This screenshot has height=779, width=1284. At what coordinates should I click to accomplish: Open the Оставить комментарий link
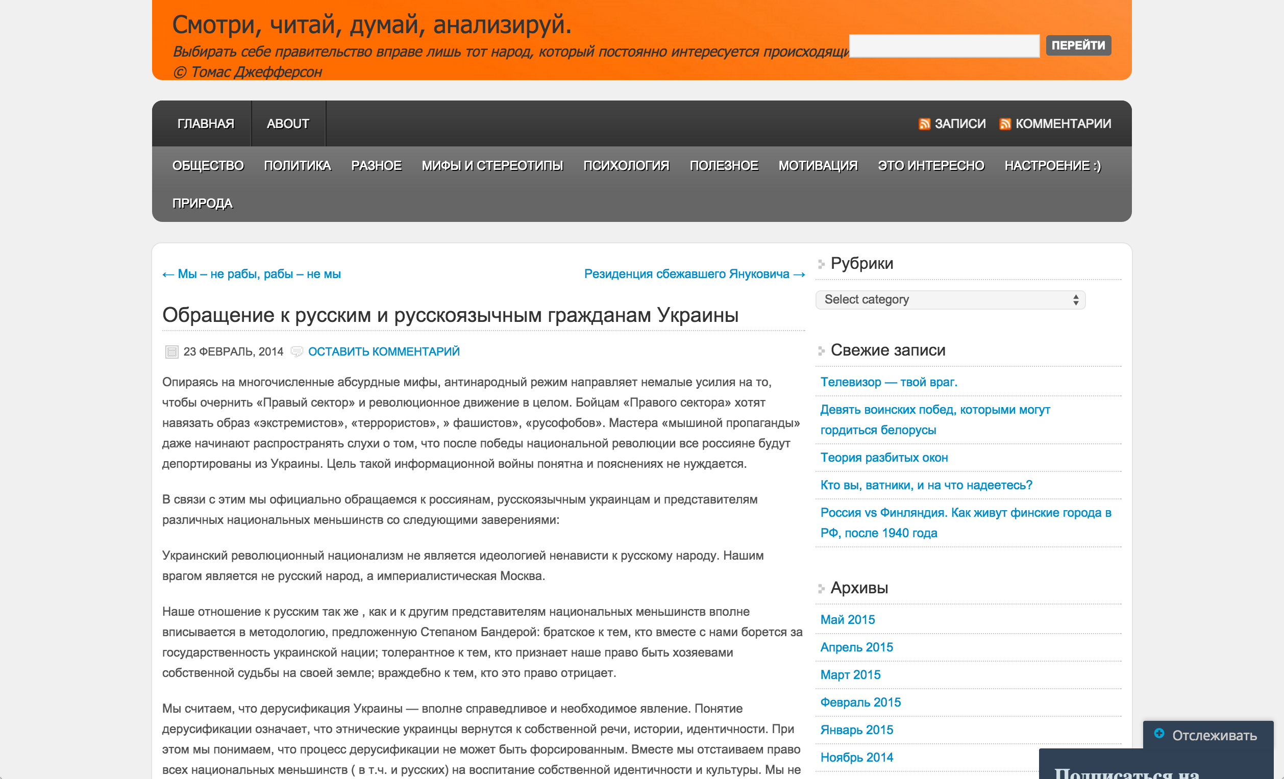pos(384,351)
